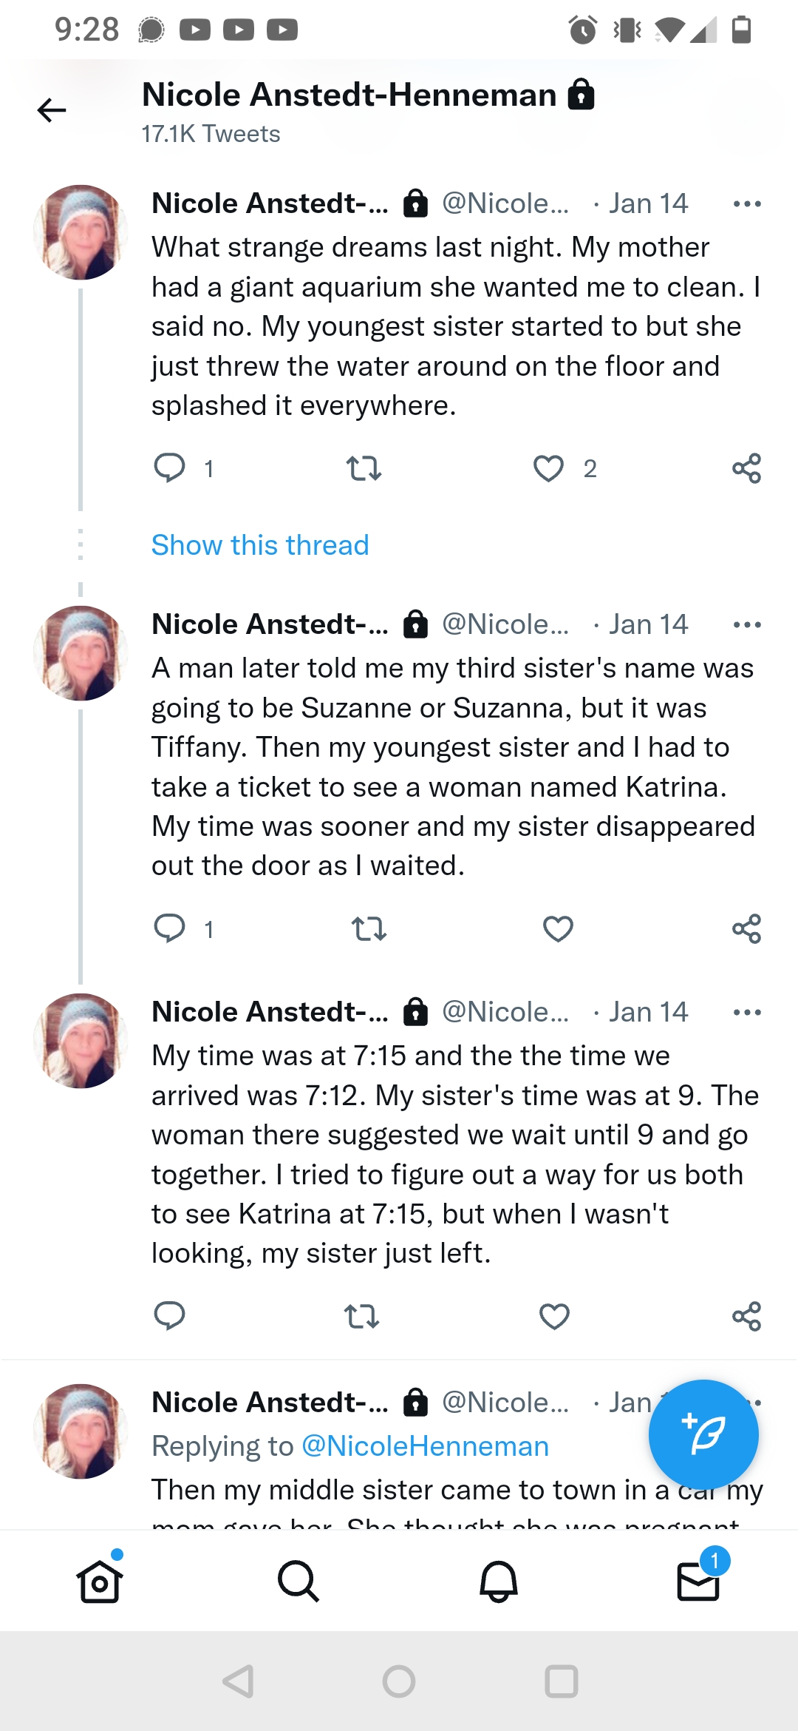Click the Show this thread link
The height and width of the screenshot is (1731, 798).
(x=260, y=545)
